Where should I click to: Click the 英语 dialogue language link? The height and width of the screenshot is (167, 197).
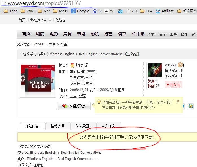89,77
